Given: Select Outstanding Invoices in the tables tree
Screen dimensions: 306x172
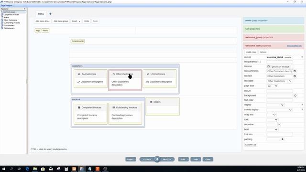Looking at the screenshot, I should [11, 23].
